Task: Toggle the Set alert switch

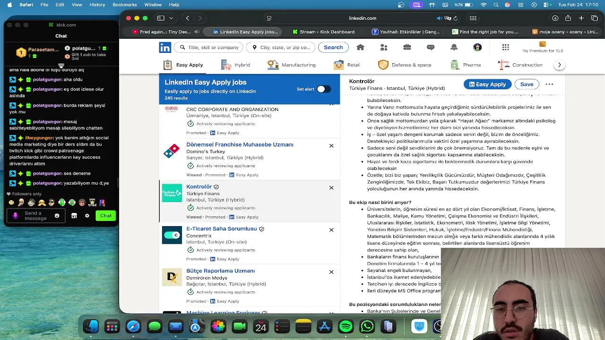Action: pyautogui.click(x=324, y=89)
